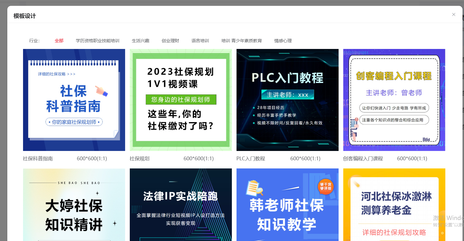This screenshot has width=464, height=241.
Task: Show 情感心理 templates
Action: point(283,41)
